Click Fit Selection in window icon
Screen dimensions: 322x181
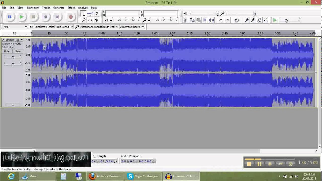(x=259, y=20)
